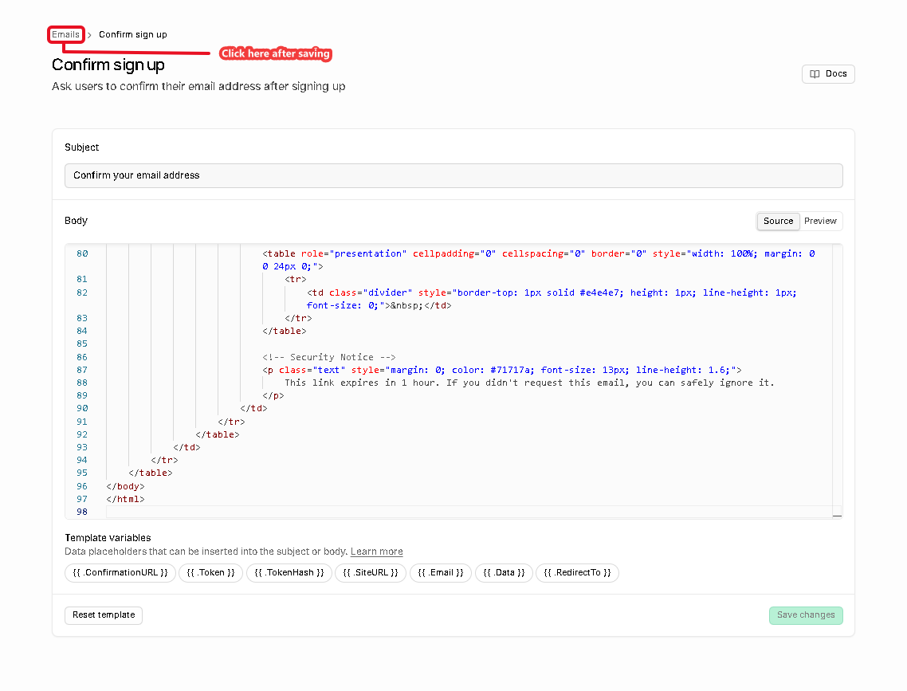
Task: Click the closing </body> tag
Action: pos(125,486)
